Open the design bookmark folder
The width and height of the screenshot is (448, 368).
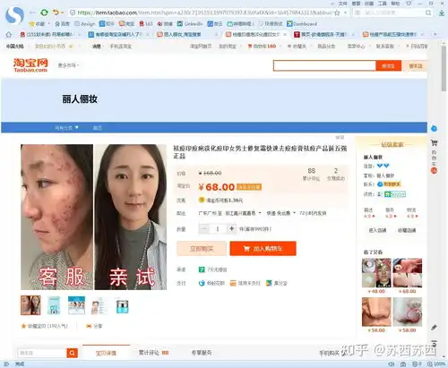pos(84,23)
